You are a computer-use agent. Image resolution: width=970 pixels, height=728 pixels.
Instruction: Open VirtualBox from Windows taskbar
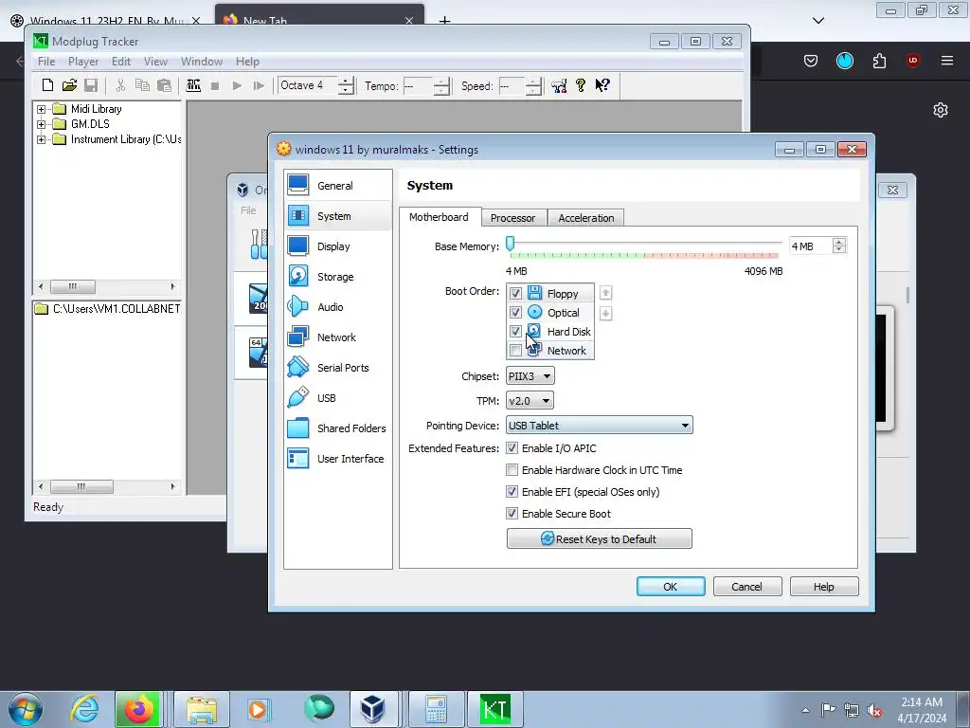click(372, 709)
